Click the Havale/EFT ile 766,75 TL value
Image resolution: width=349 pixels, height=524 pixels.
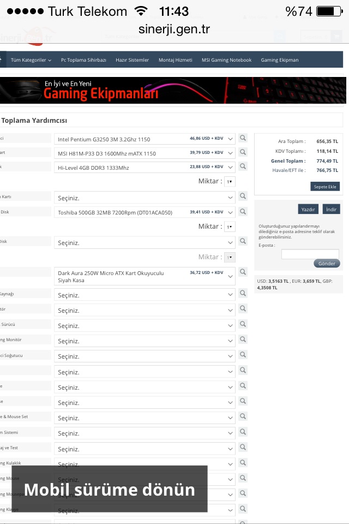point(327,170)
